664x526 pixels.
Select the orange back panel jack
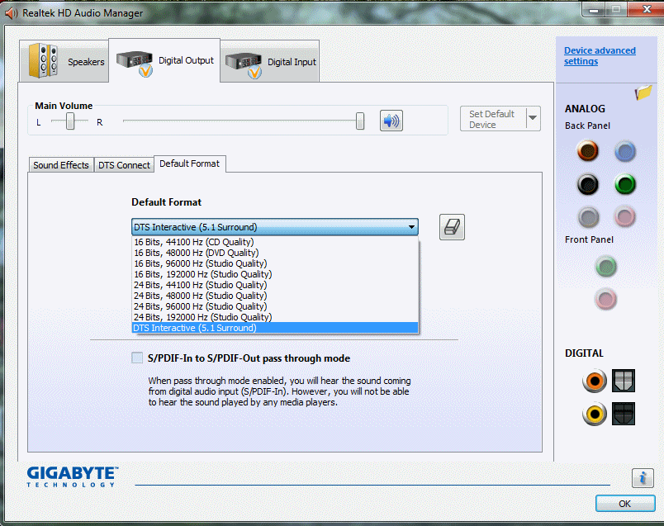click(588, 150)
